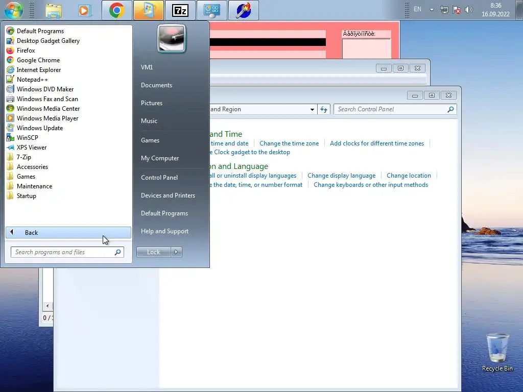Image resolution: width=523 pixels, height=392 pixels.
Task: Expand the Games folder in All Programs
Action: [x=26, y=176]
